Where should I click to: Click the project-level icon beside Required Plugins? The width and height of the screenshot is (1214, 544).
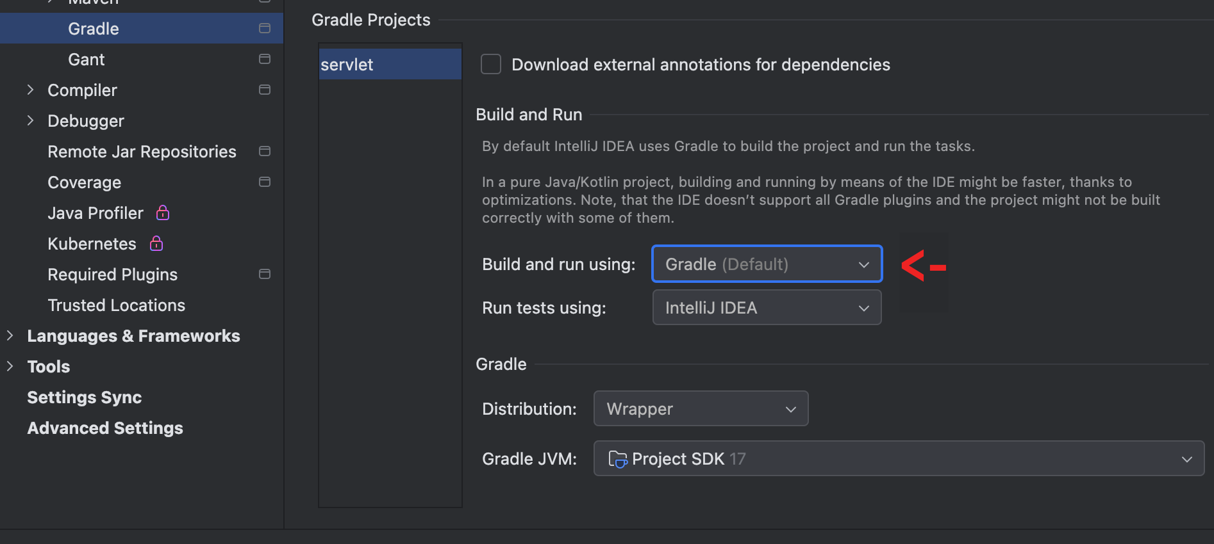coord(264,274)
